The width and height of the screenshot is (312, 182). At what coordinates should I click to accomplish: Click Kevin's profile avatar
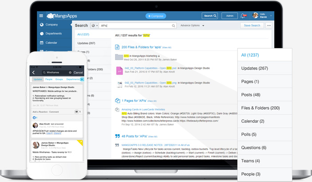[255, 15]
